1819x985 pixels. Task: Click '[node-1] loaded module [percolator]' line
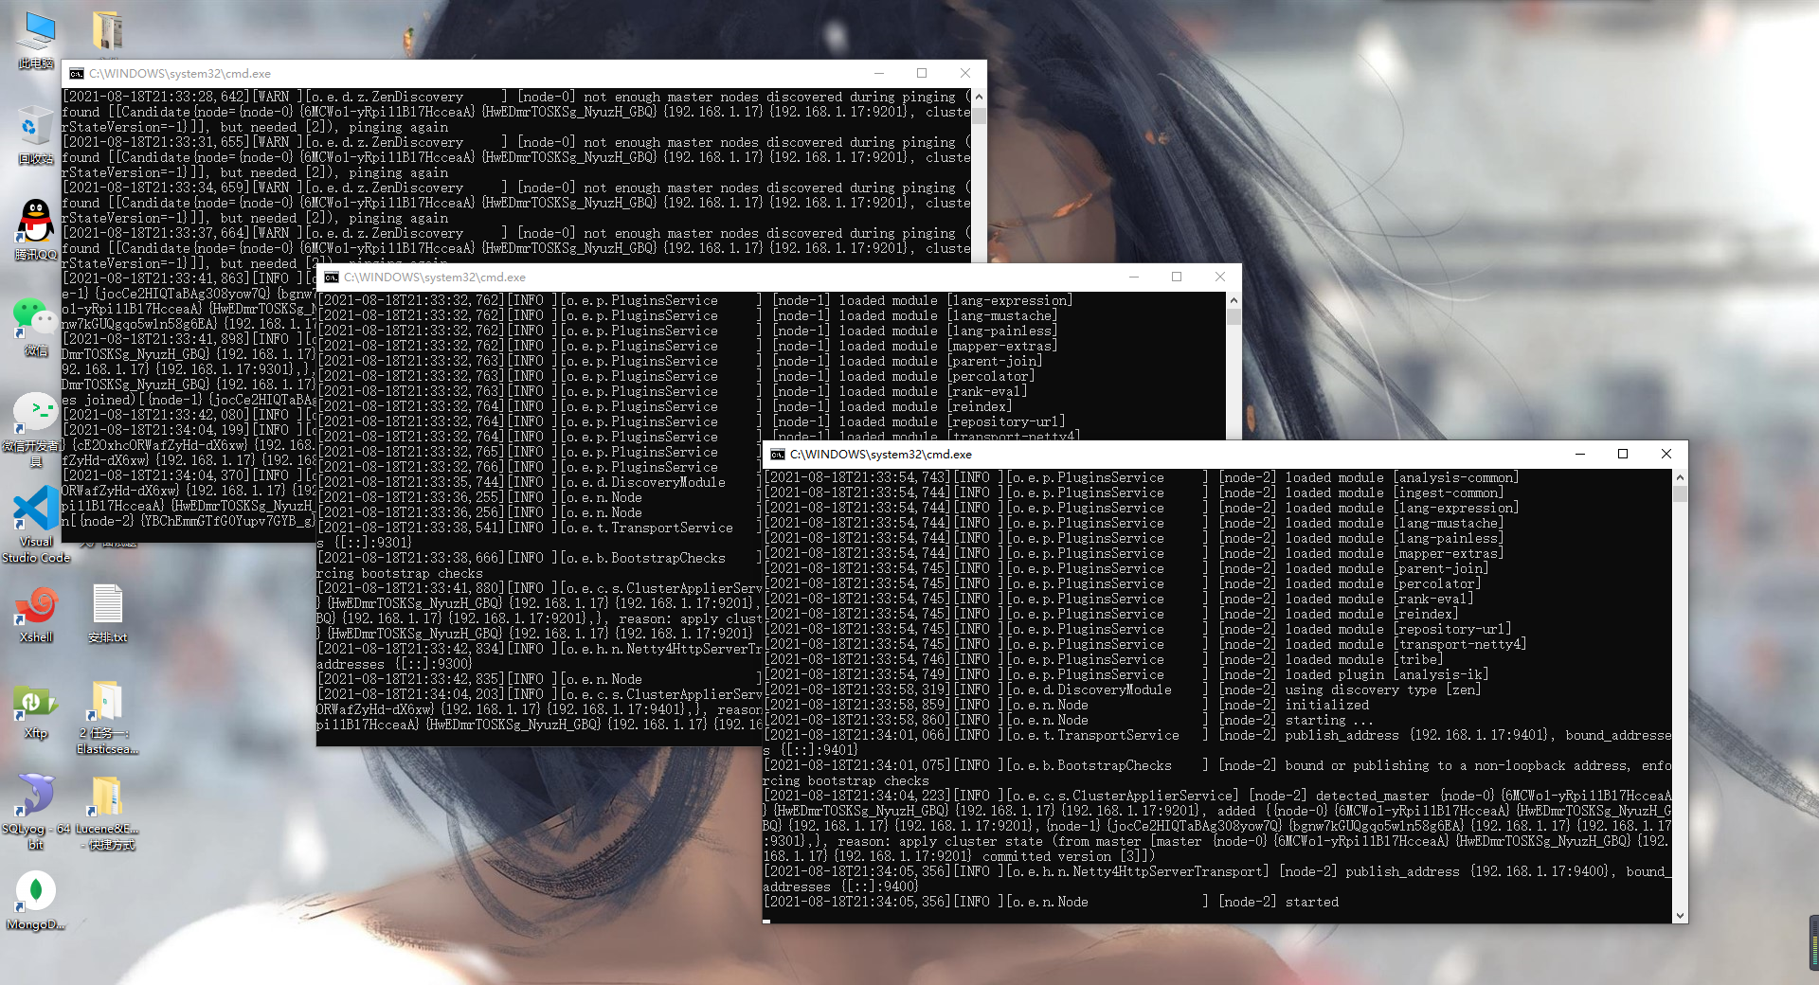[x=677, y=377]
